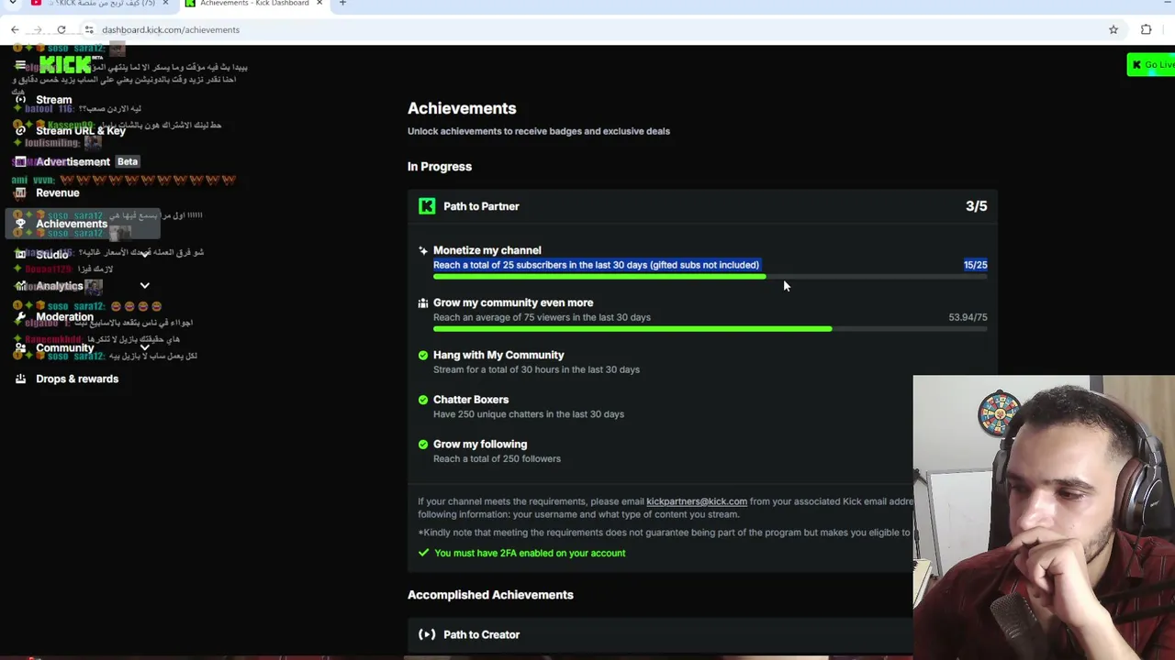The image size is (1175, 660).
Task: Click the Beta badge next to Advertisement
Action: (x=128, y=162)
